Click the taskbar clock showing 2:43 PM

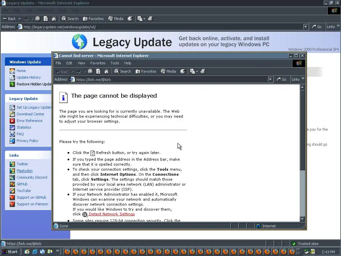point(328,252)
